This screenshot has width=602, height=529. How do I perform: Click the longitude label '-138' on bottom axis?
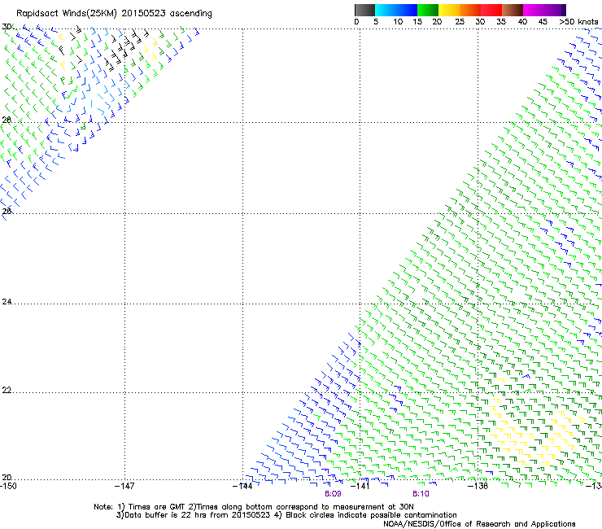click(x=478, y=486)
